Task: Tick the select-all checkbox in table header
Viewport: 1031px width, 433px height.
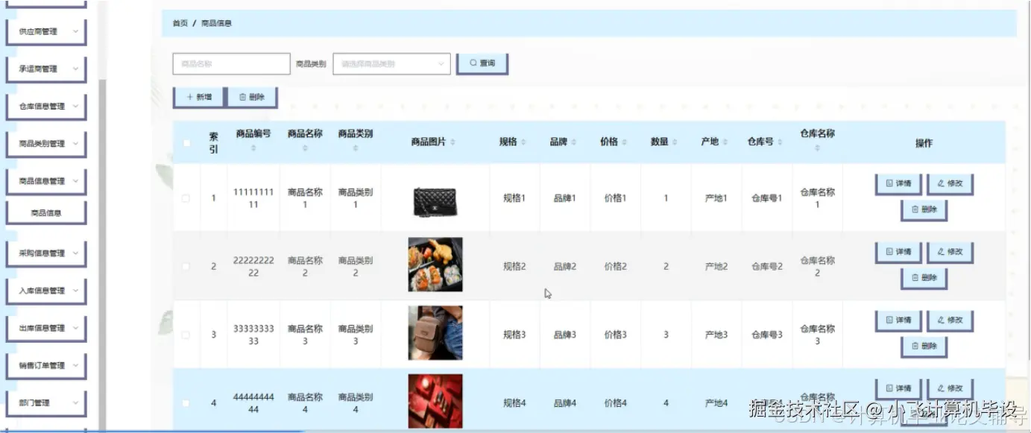Action: pos(186,143)
